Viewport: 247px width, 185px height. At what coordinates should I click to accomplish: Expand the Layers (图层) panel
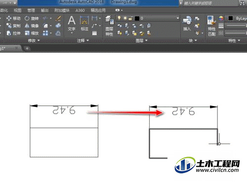[141, 40]
